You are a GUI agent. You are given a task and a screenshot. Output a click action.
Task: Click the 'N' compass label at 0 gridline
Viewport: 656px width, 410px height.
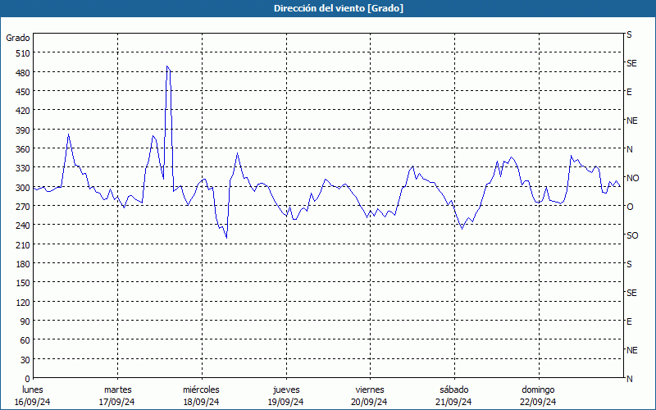630,379
